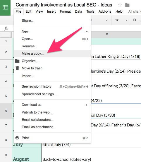Click cell with 'Luther King Jr. Day (1/18)'
Viewport: 141px width, 162px height.
click(116, 52)
